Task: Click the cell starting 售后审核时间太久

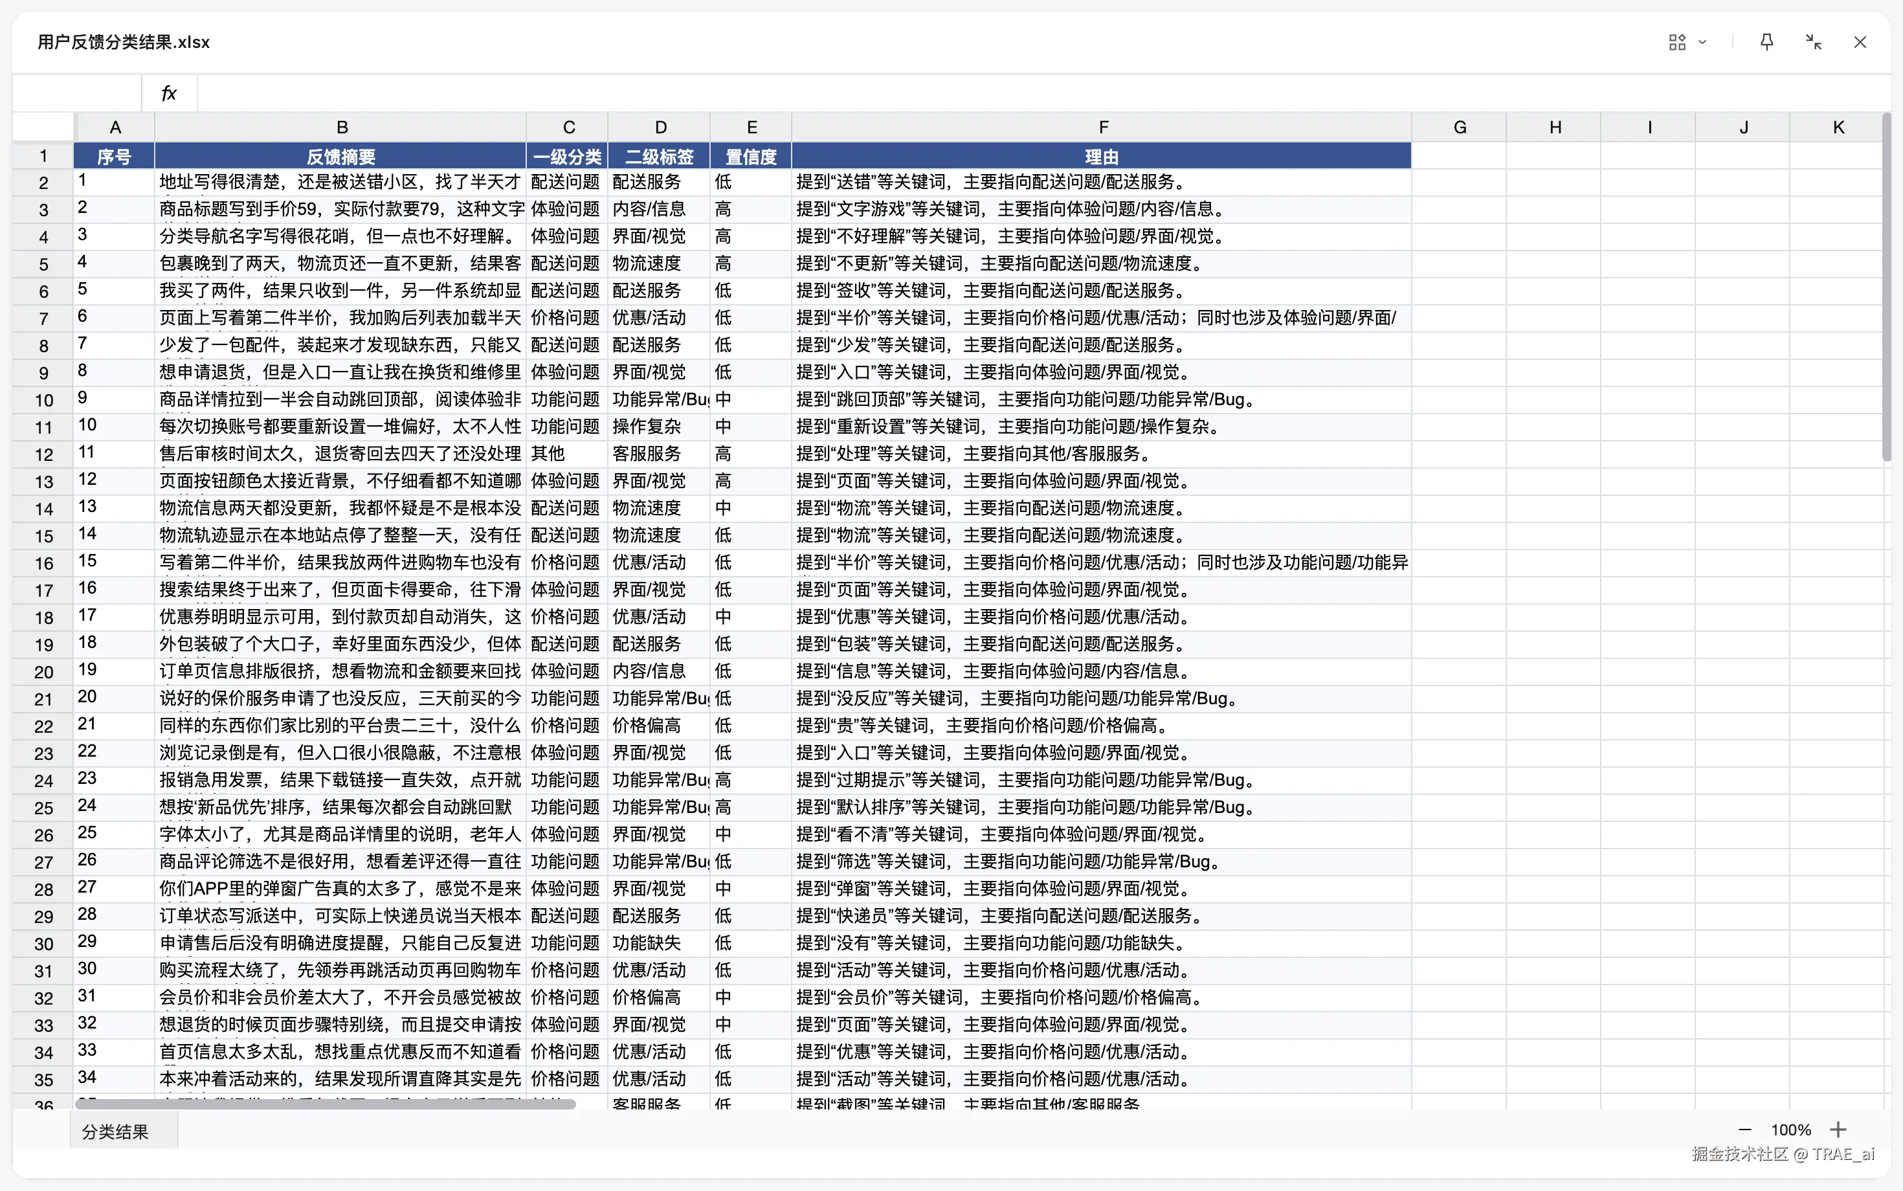Action: point(341,454)
